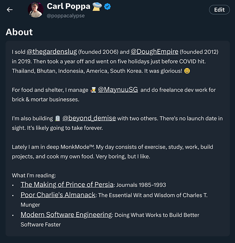
Task: Click the Carl Poppa display name
Action: coord(68,6)
